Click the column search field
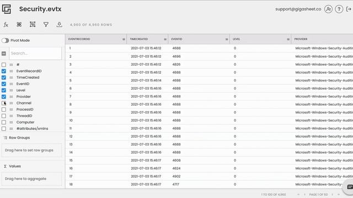 point(35,53)
